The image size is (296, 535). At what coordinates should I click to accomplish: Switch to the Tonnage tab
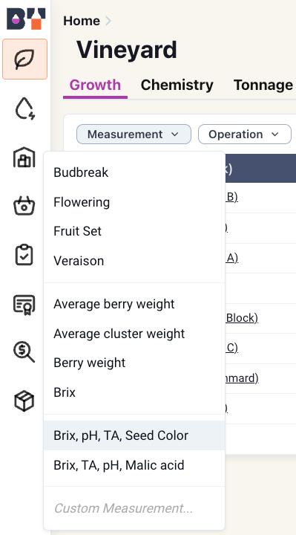click(263, 85)
